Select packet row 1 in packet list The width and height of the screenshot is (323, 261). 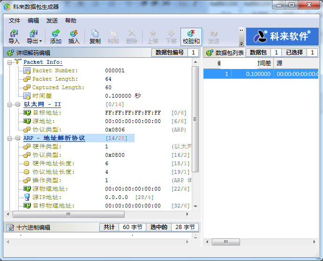pos(261,74)
